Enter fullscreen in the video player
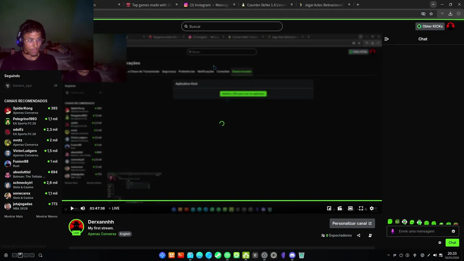This screenshot has height=261, width=464. (361, 208)
